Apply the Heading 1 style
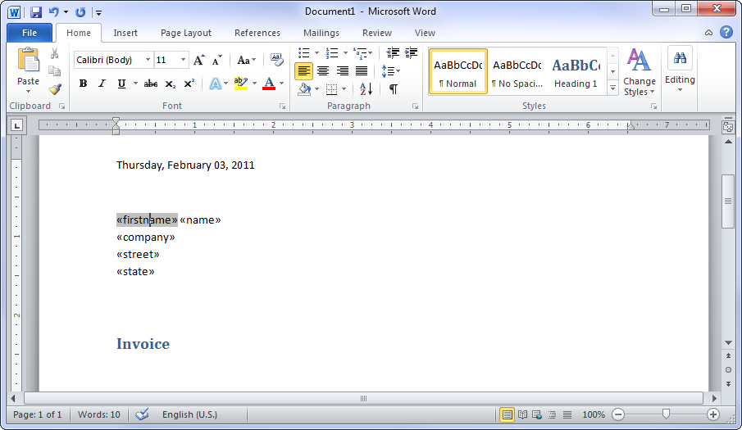 (x=576, y=71)
